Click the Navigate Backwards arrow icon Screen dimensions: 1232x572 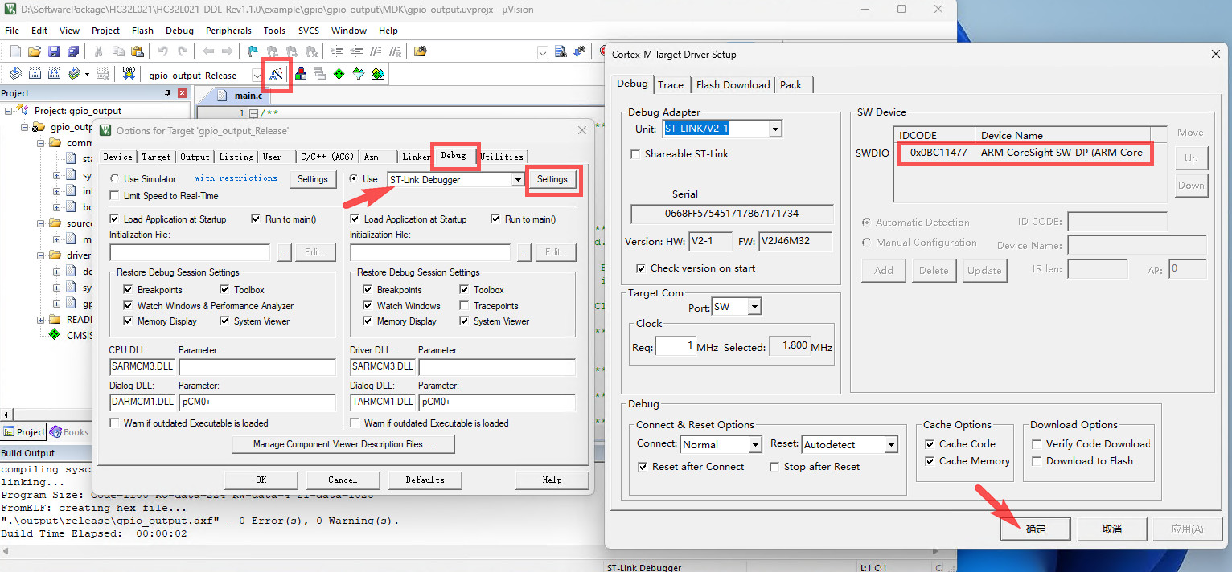click(208, 51)
